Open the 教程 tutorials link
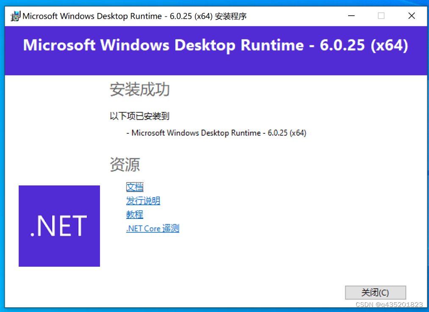Viewport: 429px width, 312px height. pyautogui.click(x=135, y=214)
